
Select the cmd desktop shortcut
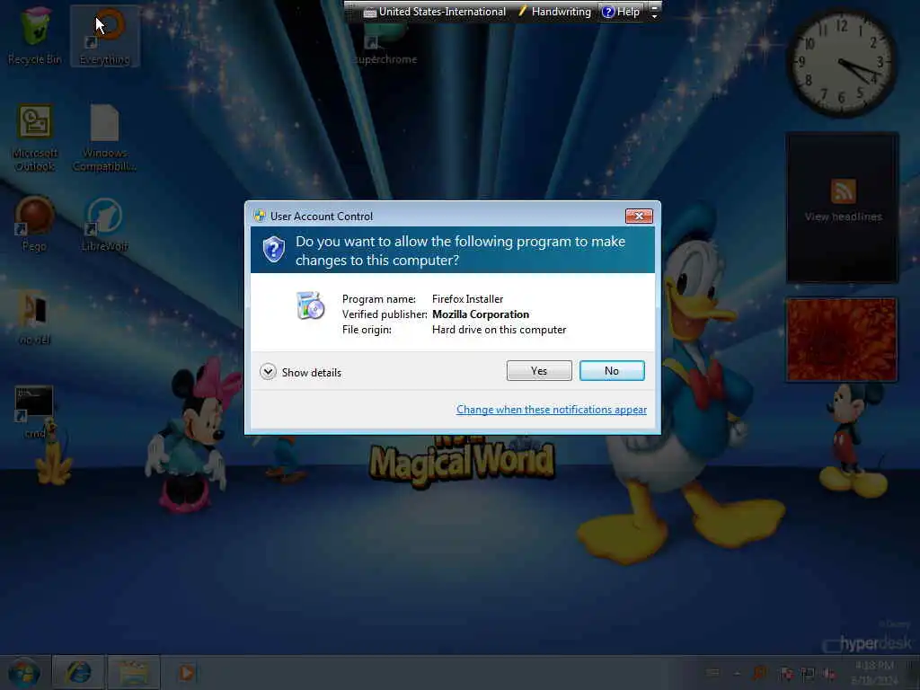tap(35, 411)
